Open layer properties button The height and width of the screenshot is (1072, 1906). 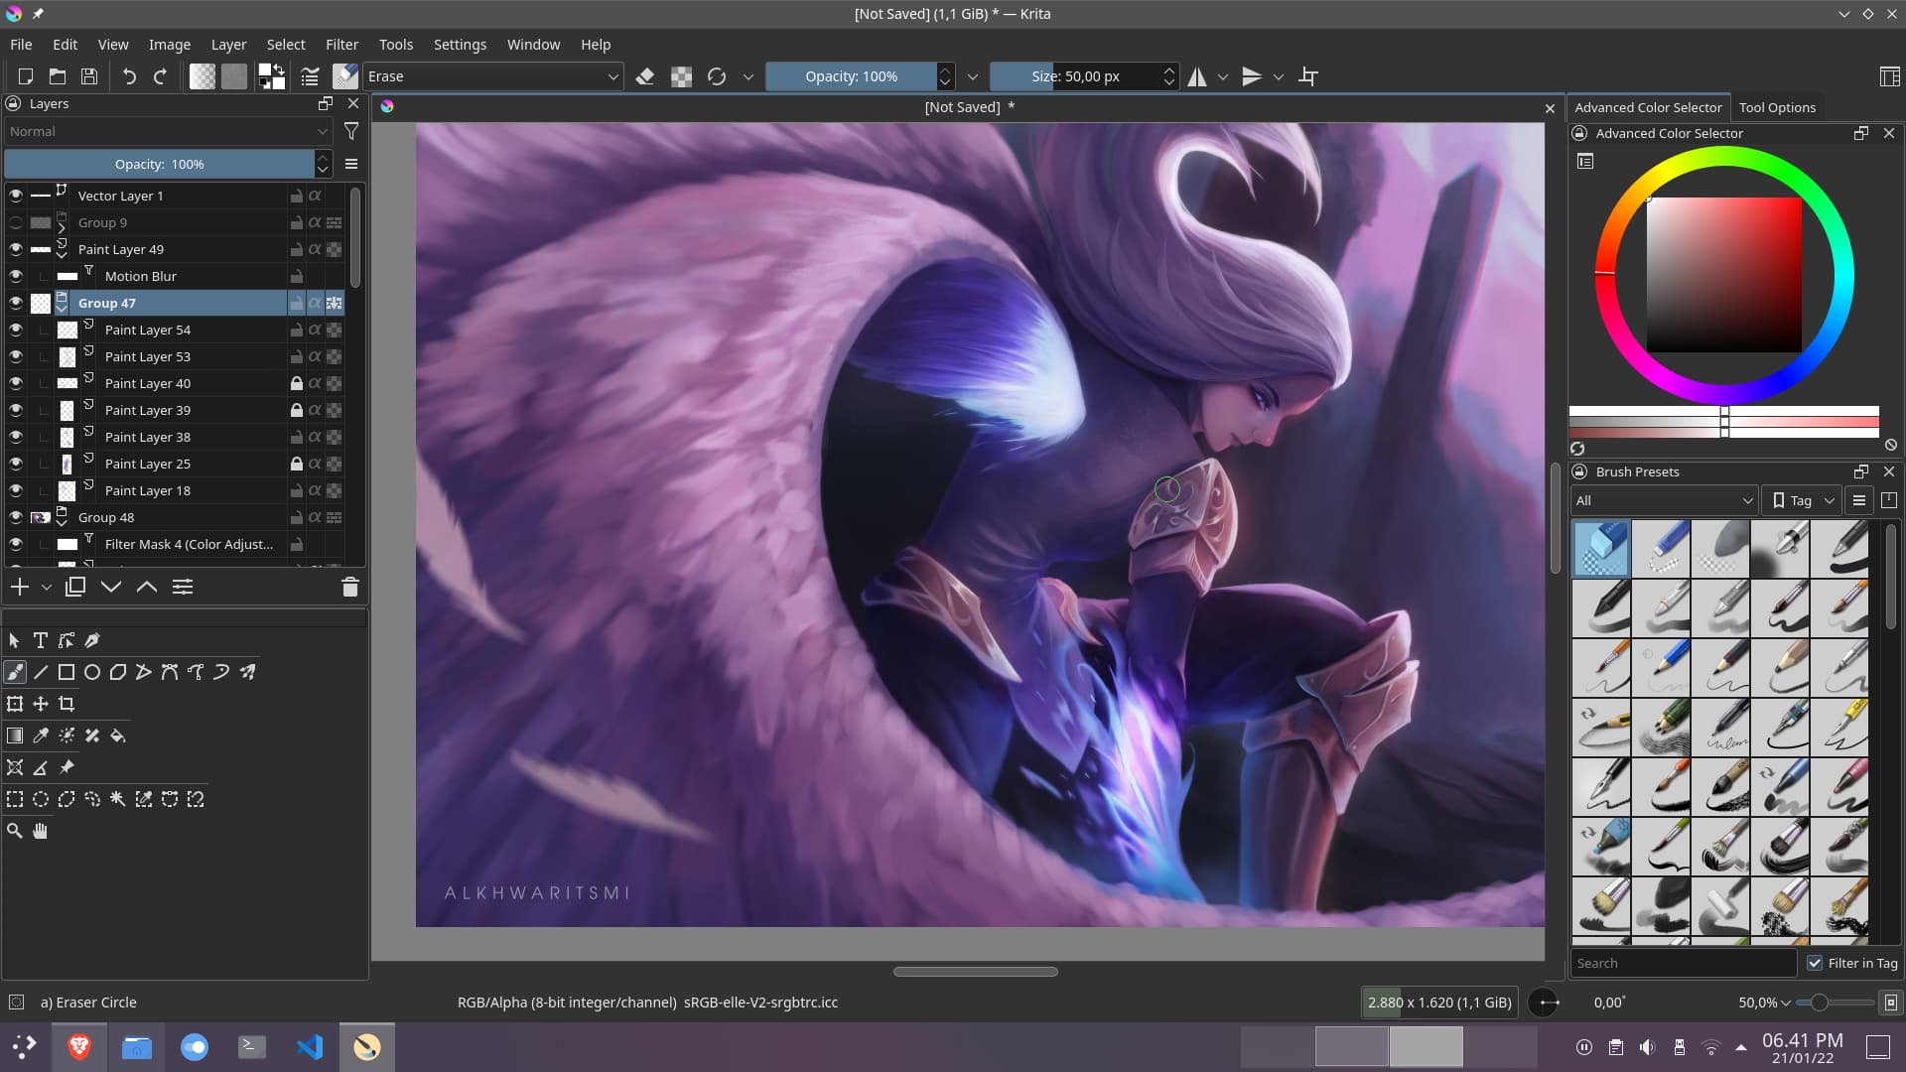[183, 587]
